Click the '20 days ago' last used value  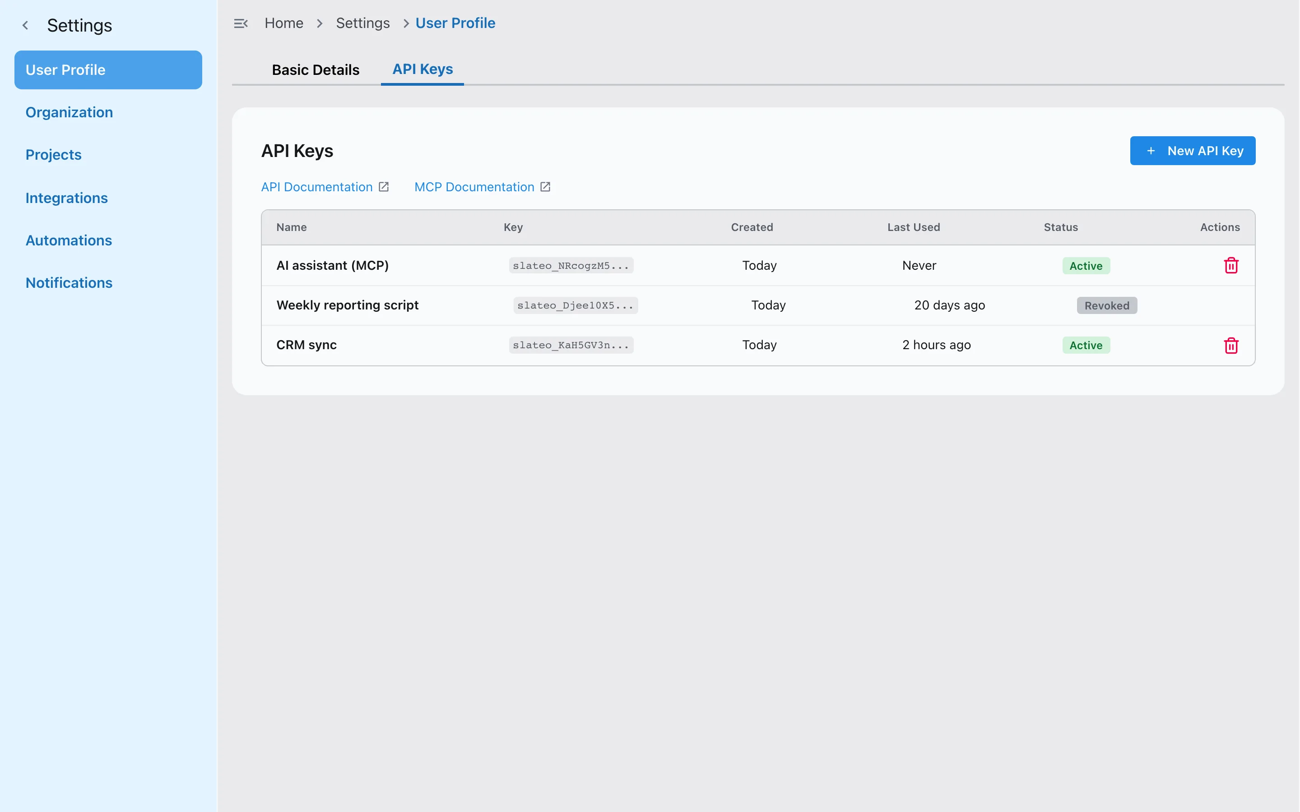949,305
